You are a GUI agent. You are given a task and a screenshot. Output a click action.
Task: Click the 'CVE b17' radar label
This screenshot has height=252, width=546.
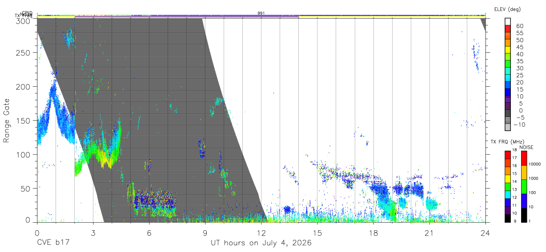(52, 243)
